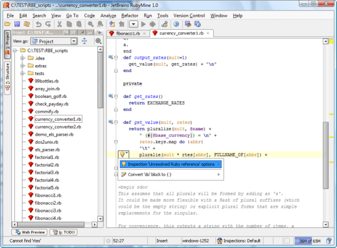Image resolution: width=337 pixels, height=248 pixels.
Task: Click the Back navigation toolbar icon
Action: 112,24
